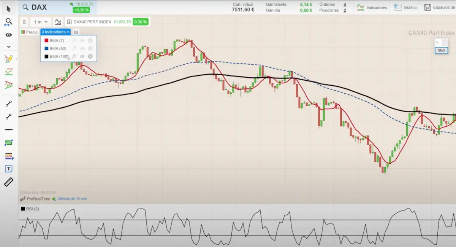Expand the left toolbar chevron arrow
Image resolution: width=456 pixels, height=247 pixels.
click(x=8, y=47)
